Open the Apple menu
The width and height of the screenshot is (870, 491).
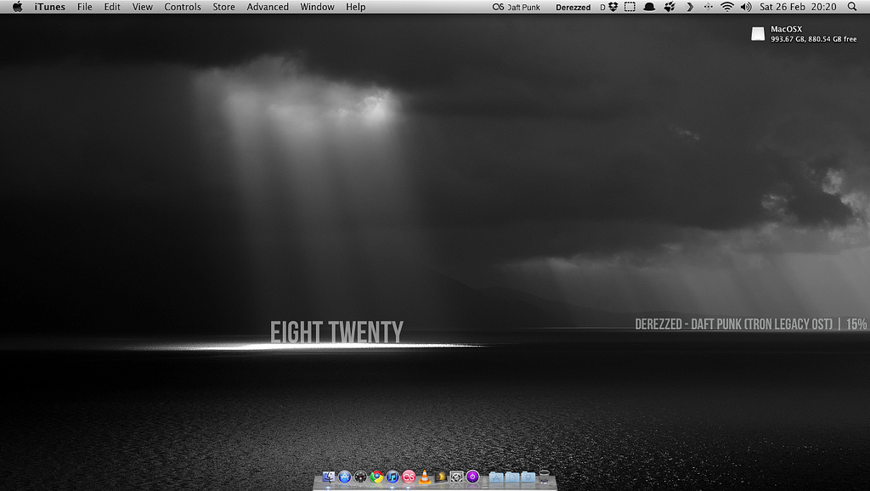pos(17,7)
